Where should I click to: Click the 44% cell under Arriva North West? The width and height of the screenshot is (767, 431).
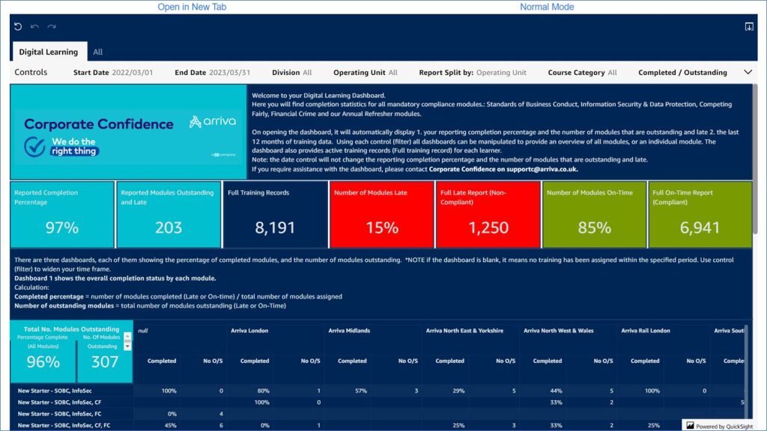(x=557, y=391)
